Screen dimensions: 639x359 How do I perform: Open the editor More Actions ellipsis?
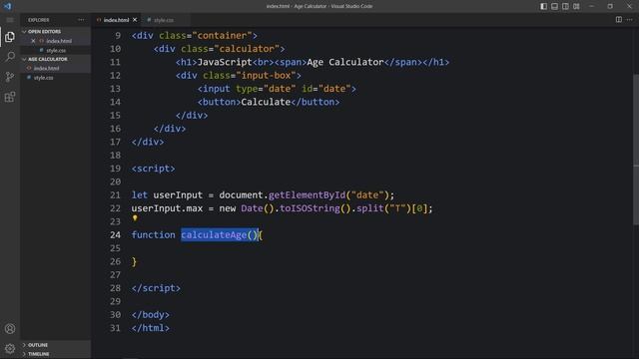630,20
